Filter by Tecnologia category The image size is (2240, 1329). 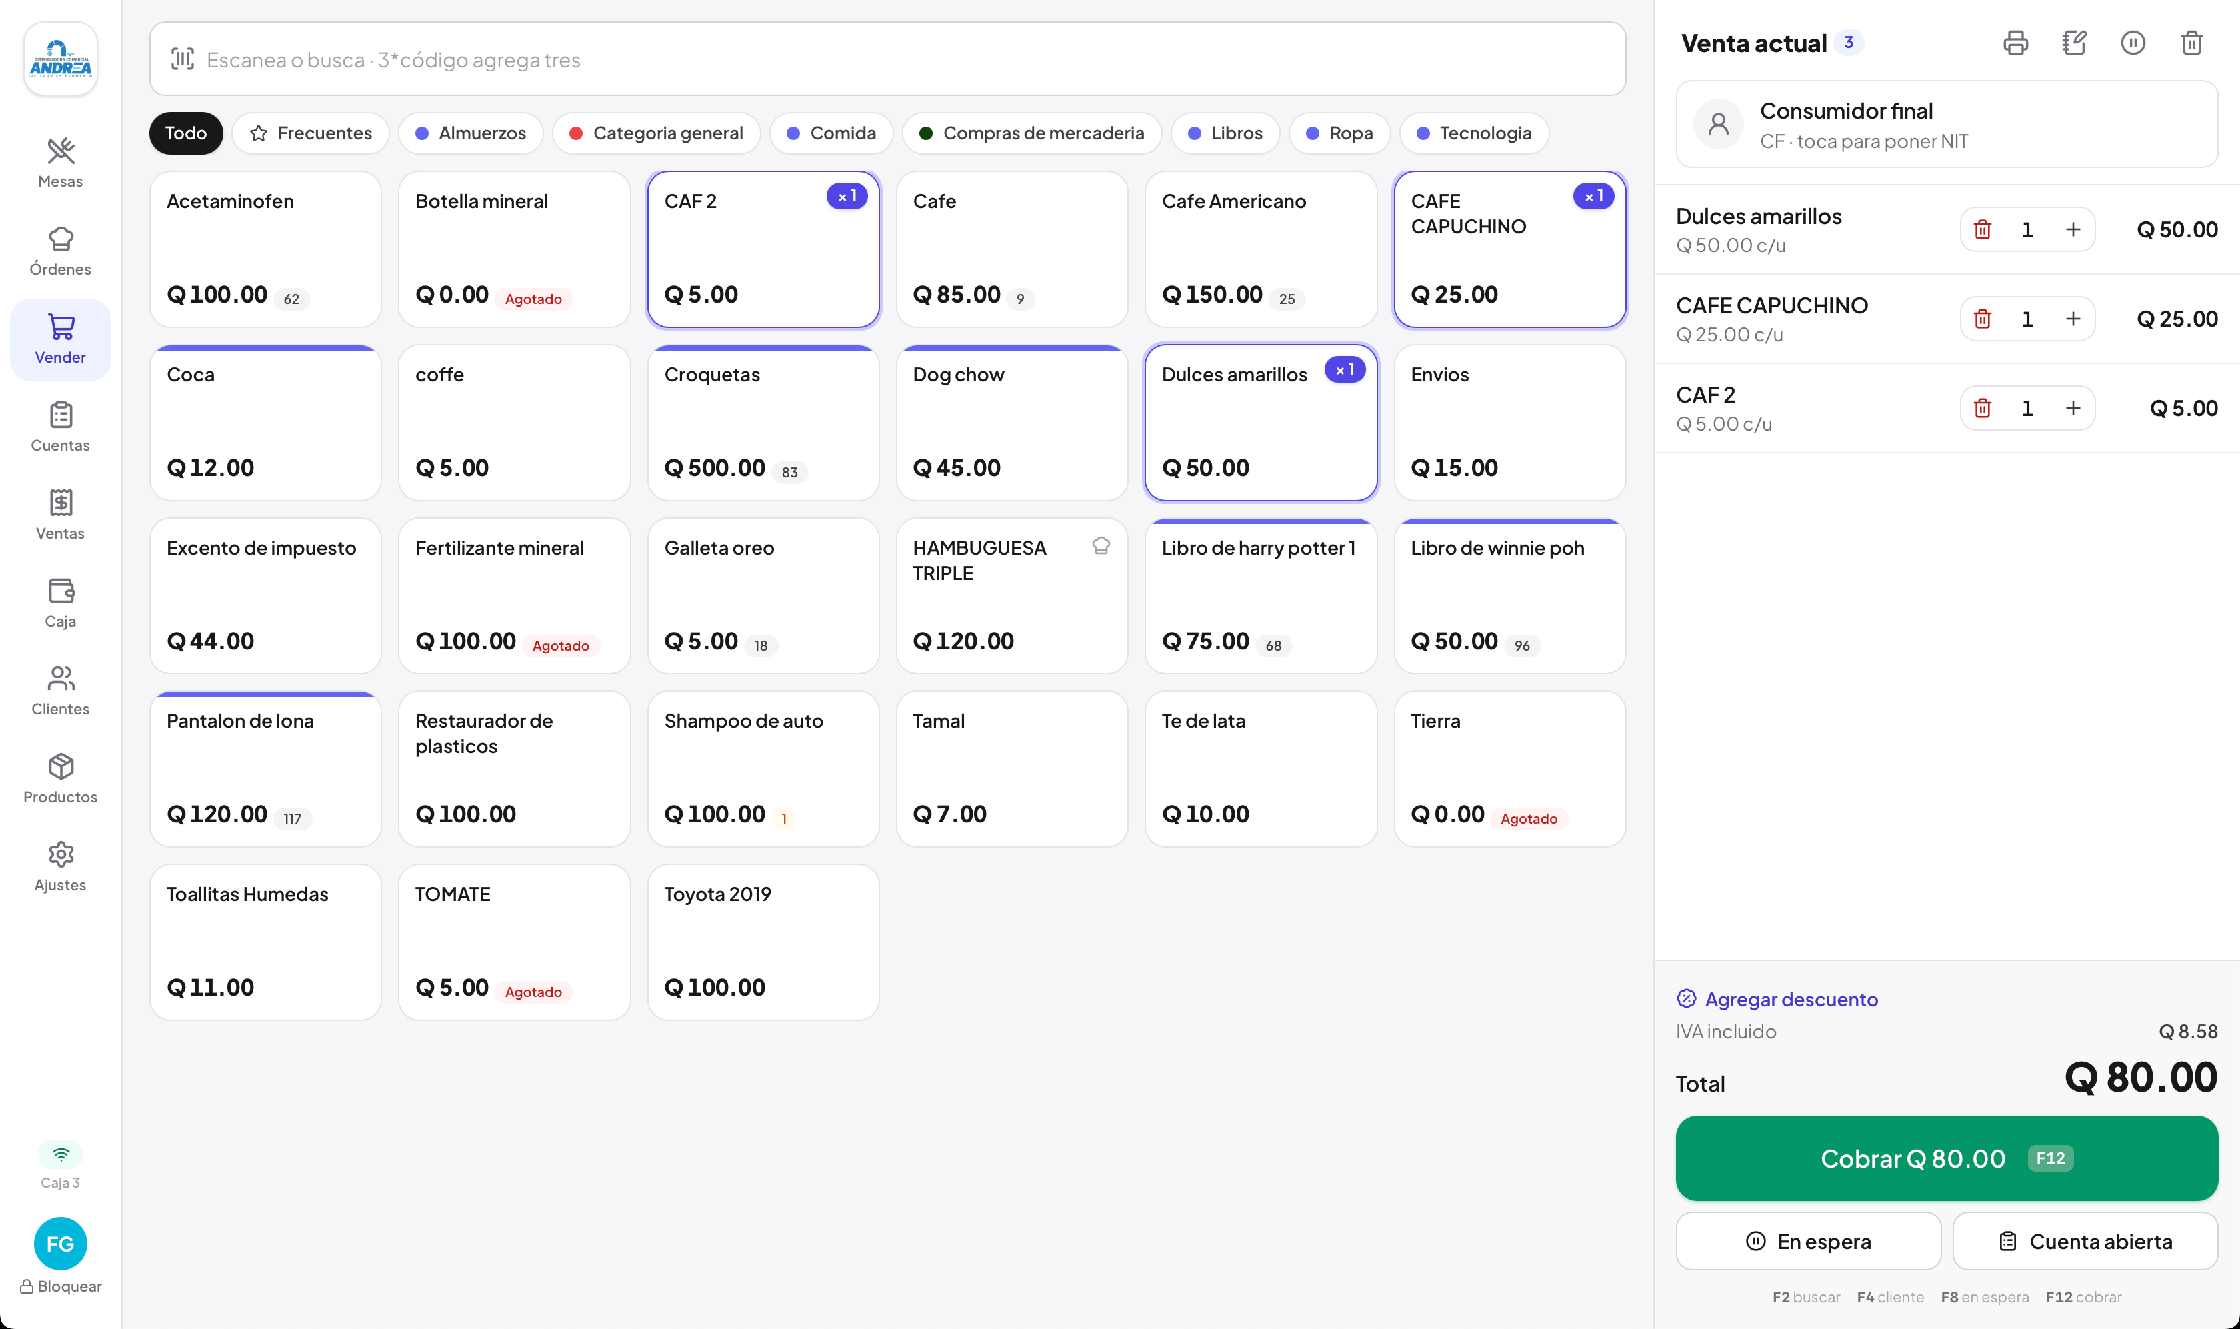click(x=1474, y=133)
